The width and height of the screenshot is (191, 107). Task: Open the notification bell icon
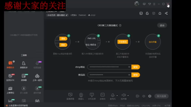pyautogui.click(x=160, y=13)
